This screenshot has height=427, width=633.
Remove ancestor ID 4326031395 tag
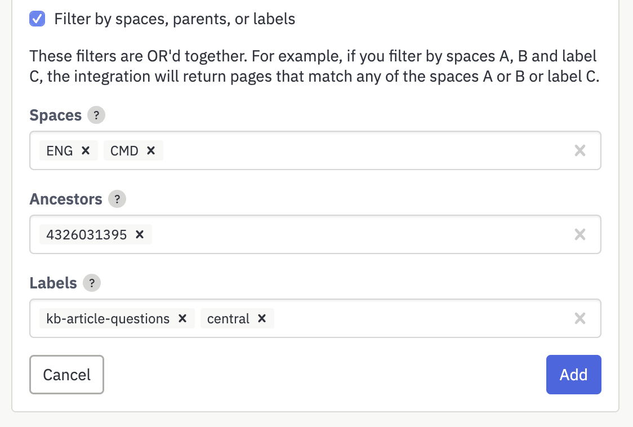coord(140,234)
